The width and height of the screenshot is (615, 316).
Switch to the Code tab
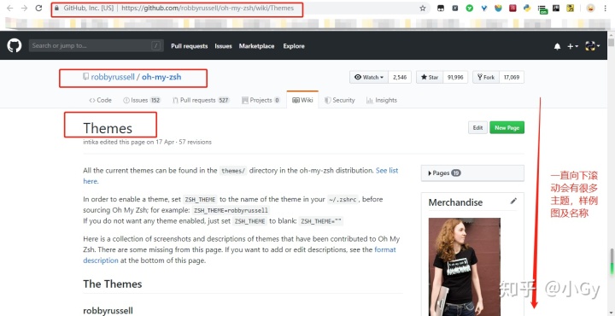coord(100,100)
